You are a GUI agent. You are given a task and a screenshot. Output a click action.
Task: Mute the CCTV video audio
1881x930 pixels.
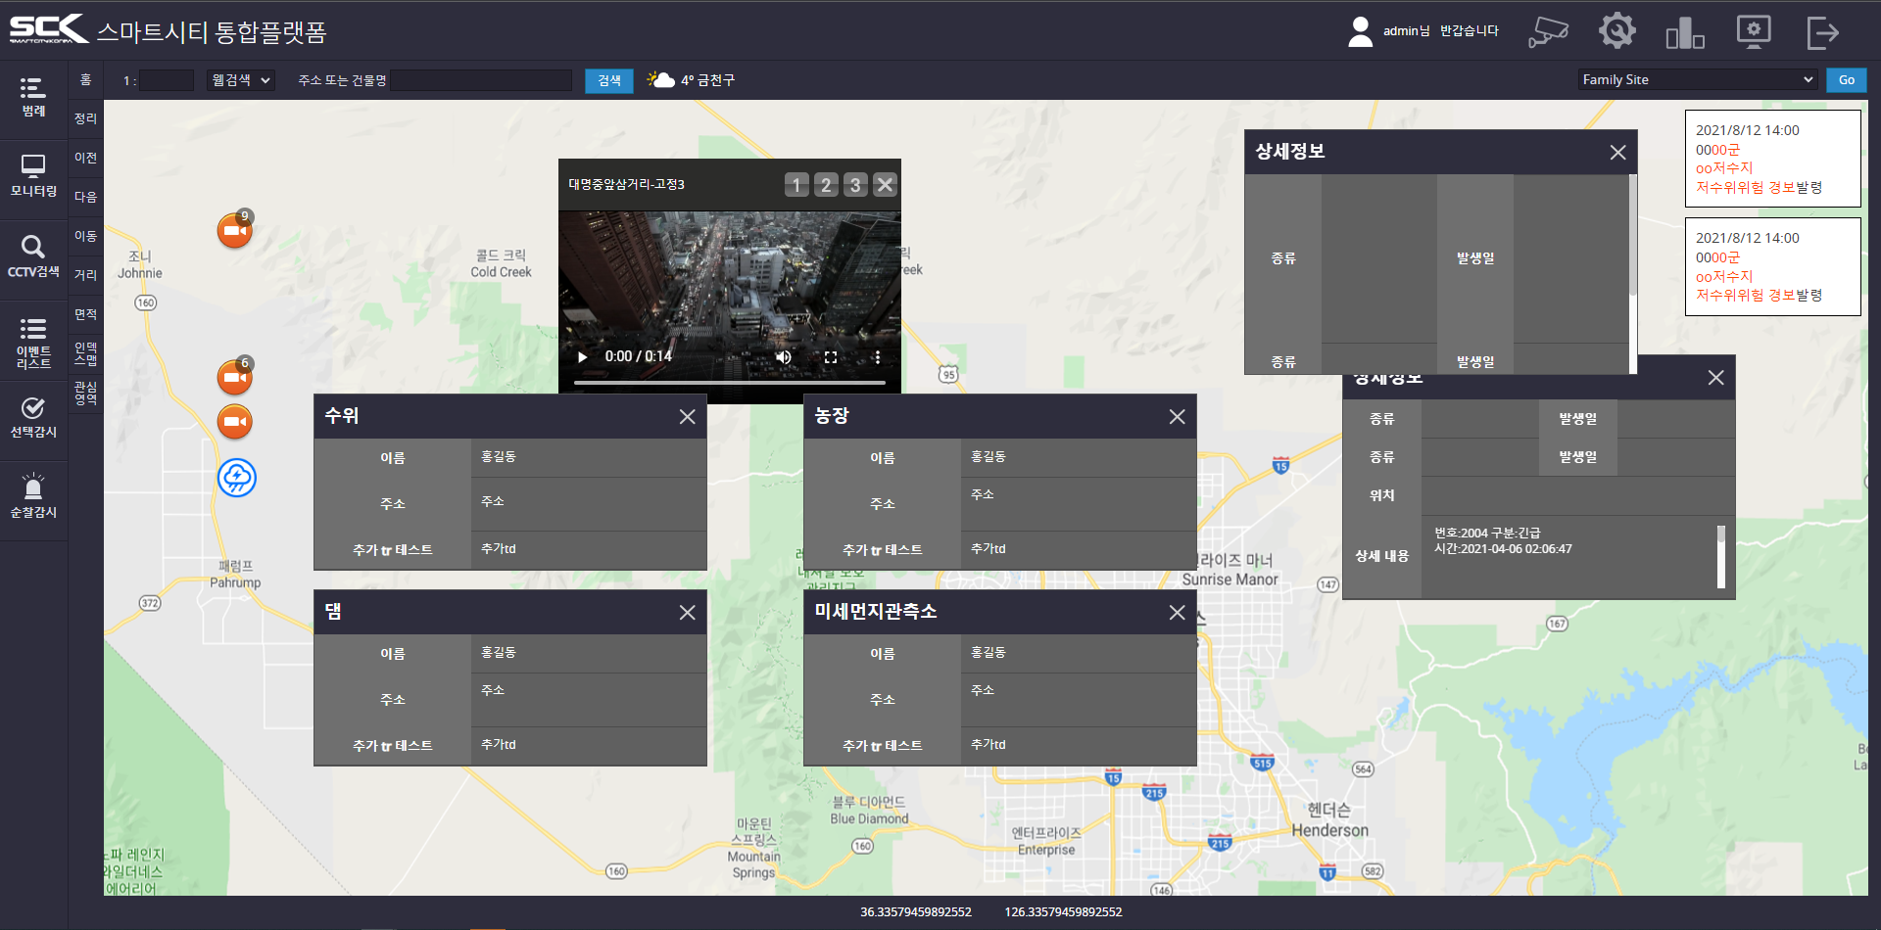coord(784,357)
